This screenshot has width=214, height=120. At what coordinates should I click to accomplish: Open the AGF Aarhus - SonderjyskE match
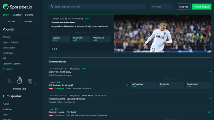(61, 85)
